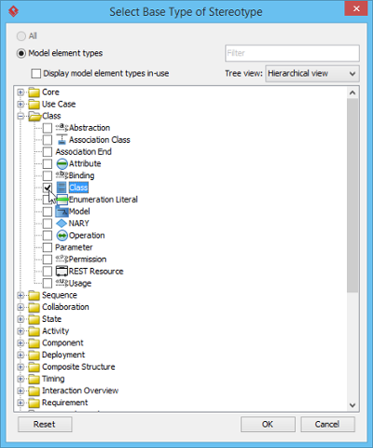
Task: Select Model element types radio button
Action: 21,53
